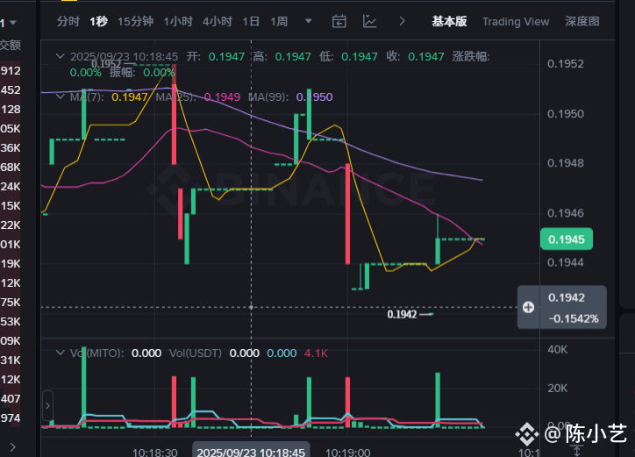Viewport: 635px width, 457px height.
Task: Expand the panel handle left of volume chart
Action: pyautogui.click(x=47, y=406)
